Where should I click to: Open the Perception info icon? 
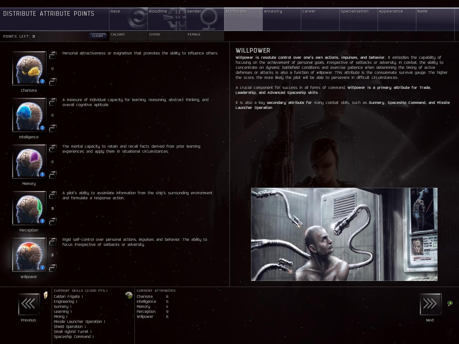click(x=42, y=221)
